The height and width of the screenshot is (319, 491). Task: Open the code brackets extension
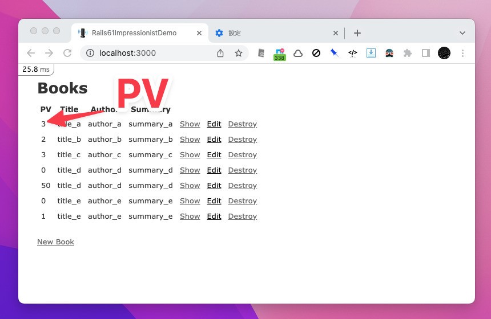[353, 54]
